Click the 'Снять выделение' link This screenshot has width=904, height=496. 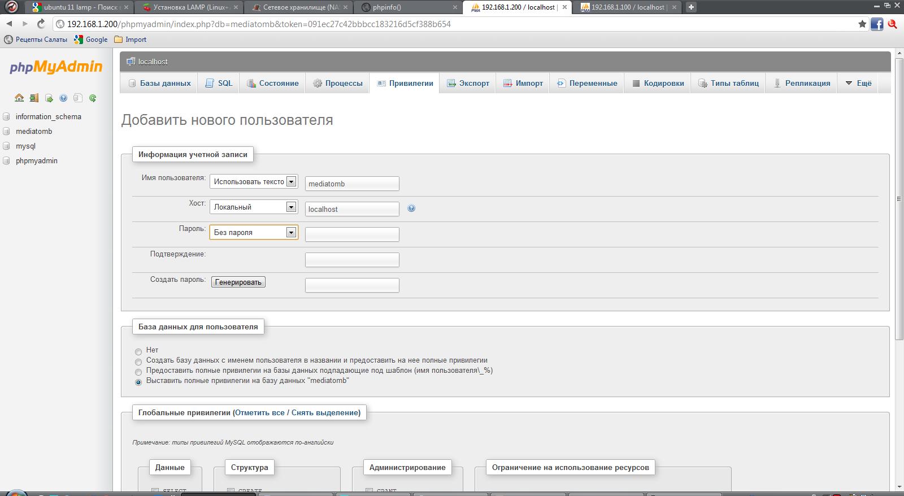[325, 412]
